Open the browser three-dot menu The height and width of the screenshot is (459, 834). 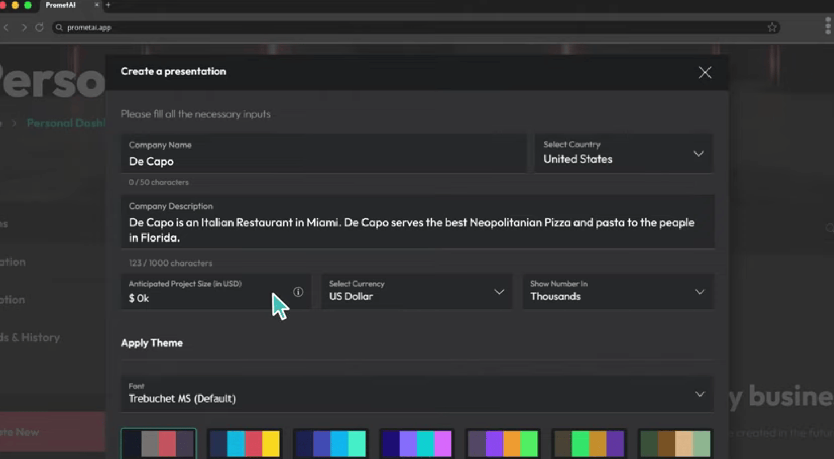point(828,26)
